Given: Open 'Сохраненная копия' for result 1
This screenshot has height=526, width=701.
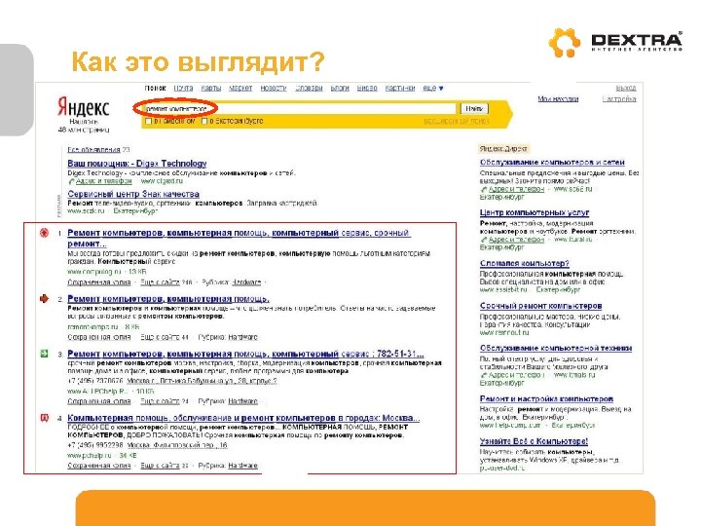Looking at the screenshot, I should tap(98, 282).
